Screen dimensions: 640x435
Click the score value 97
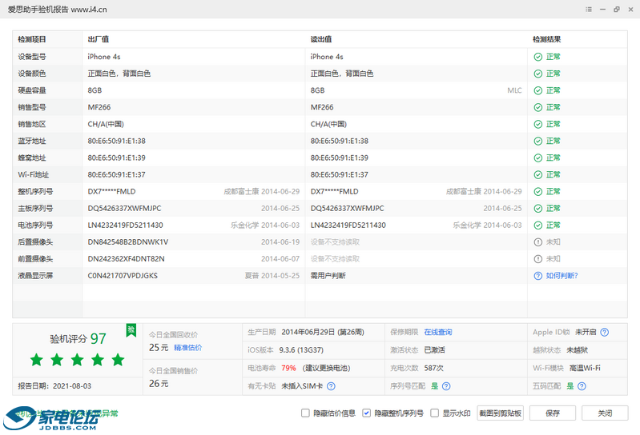click(98, 339)
